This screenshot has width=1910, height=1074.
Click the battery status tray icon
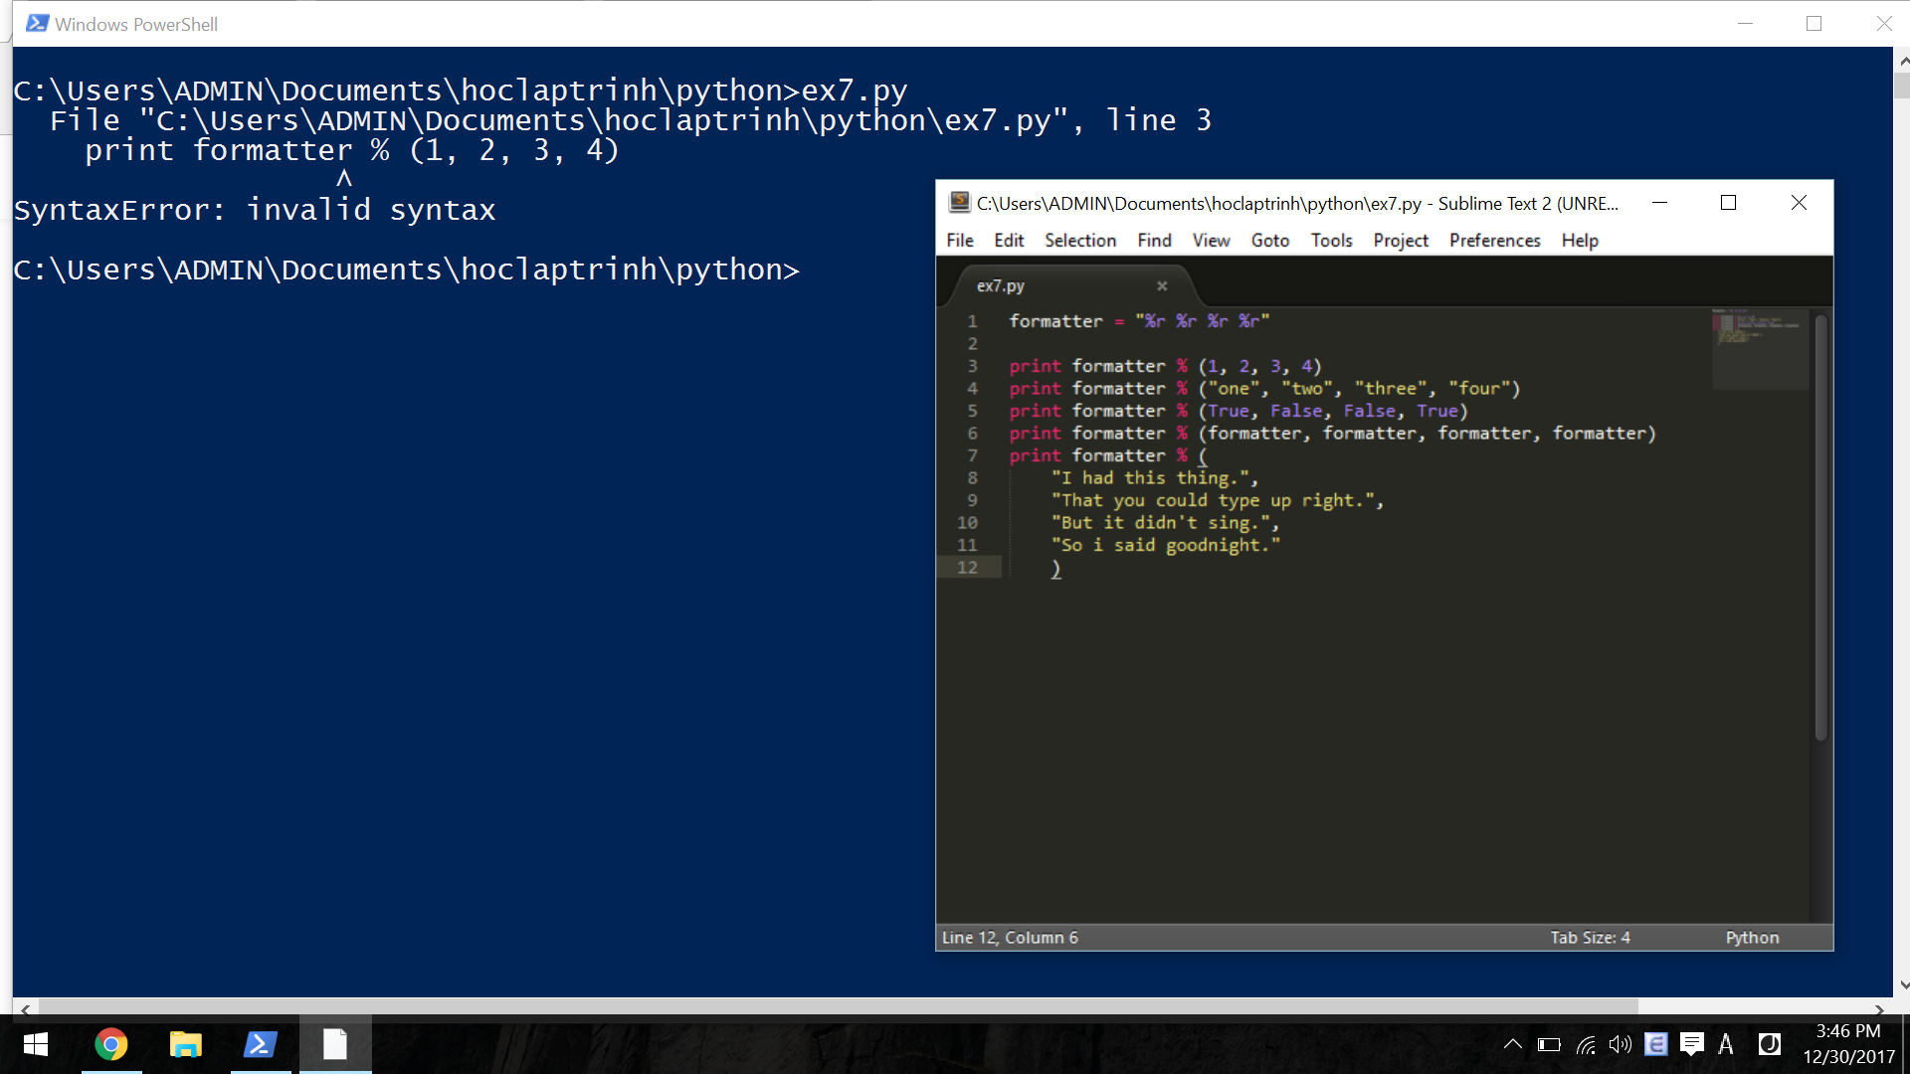tap(1549, 1045)
